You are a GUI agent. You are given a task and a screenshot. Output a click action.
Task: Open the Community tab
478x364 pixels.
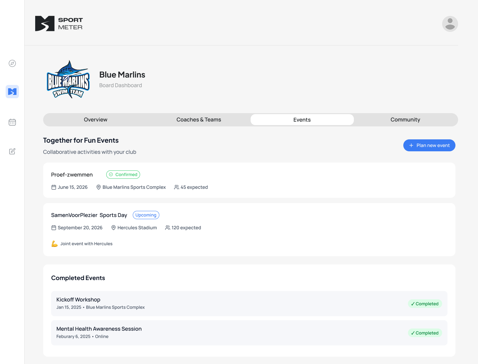coord(405,120)
